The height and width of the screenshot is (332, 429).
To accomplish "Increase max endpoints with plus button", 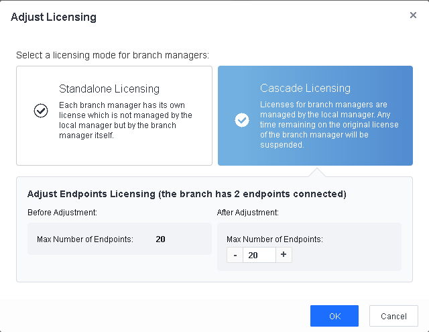I will [x=284, y=255].
